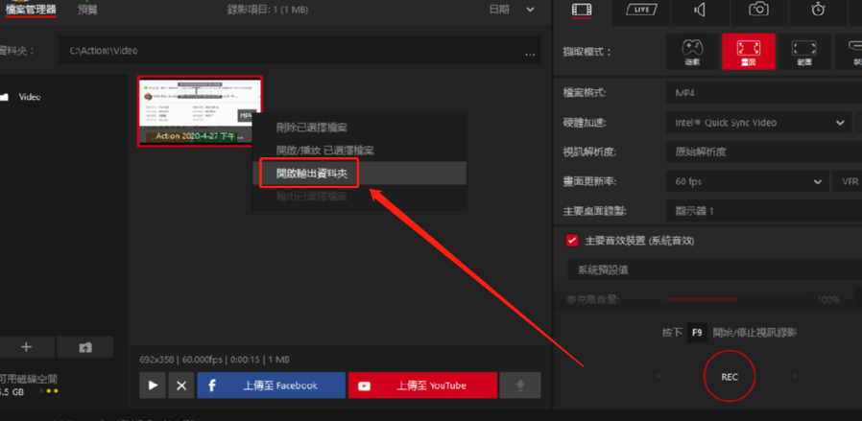Screen dimensions: 862x421
Task: Open the 日期 sort dropdown
Action: point(512,10)
